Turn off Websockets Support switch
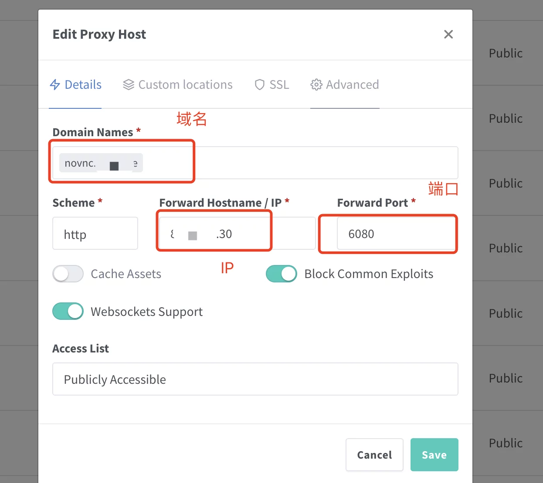Screen dimensions: 543x483 click(68, 312)
